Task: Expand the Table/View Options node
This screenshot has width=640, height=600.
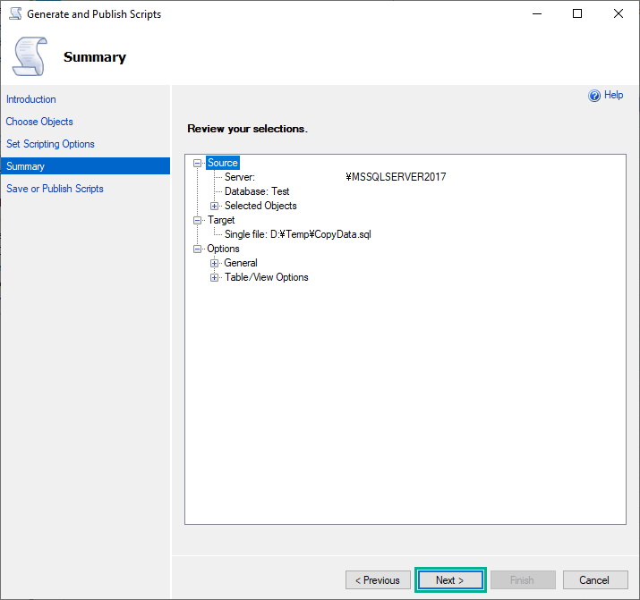Action: click(215, 277)
